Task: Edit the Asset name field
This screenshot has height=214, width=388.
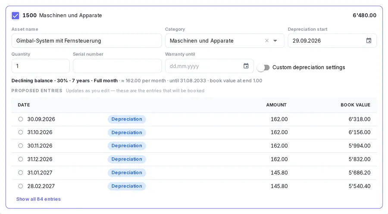Action: tap(87, 41)
